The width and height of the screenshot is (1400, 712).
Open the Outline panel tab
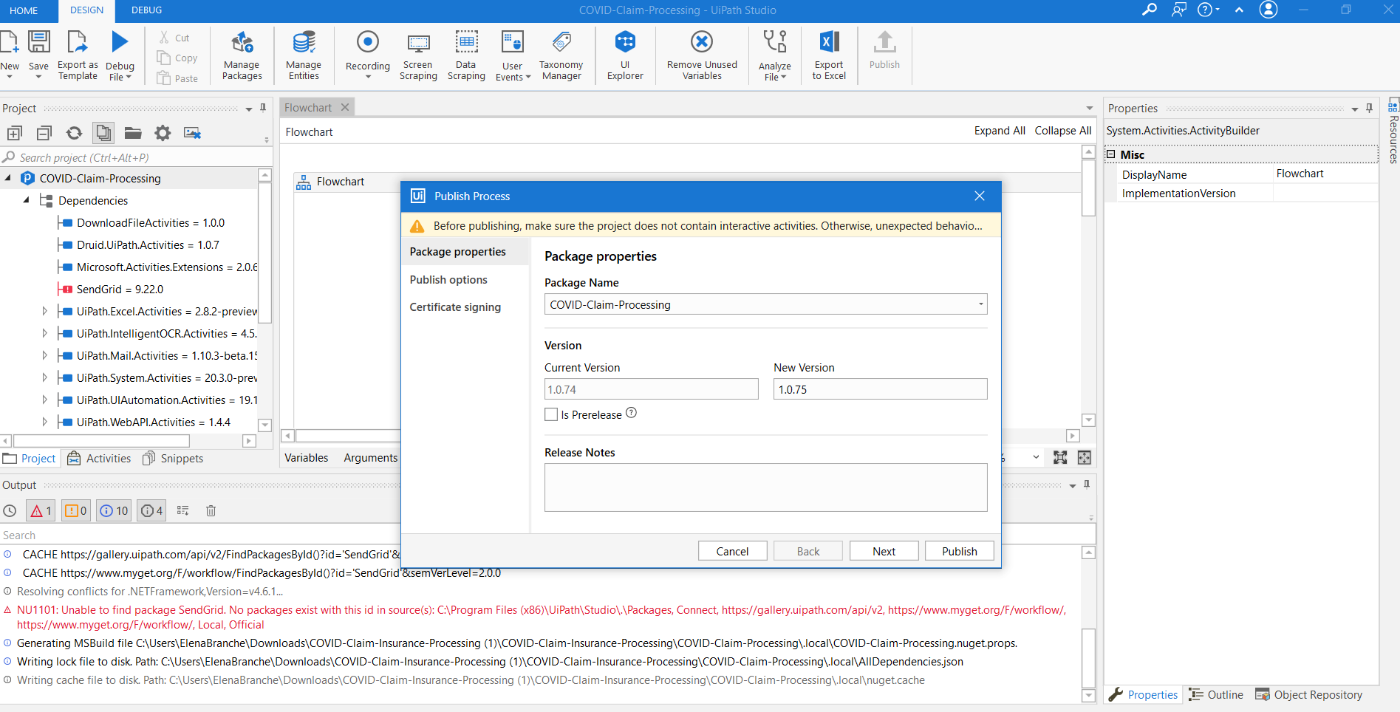[x=1216, y=694]
